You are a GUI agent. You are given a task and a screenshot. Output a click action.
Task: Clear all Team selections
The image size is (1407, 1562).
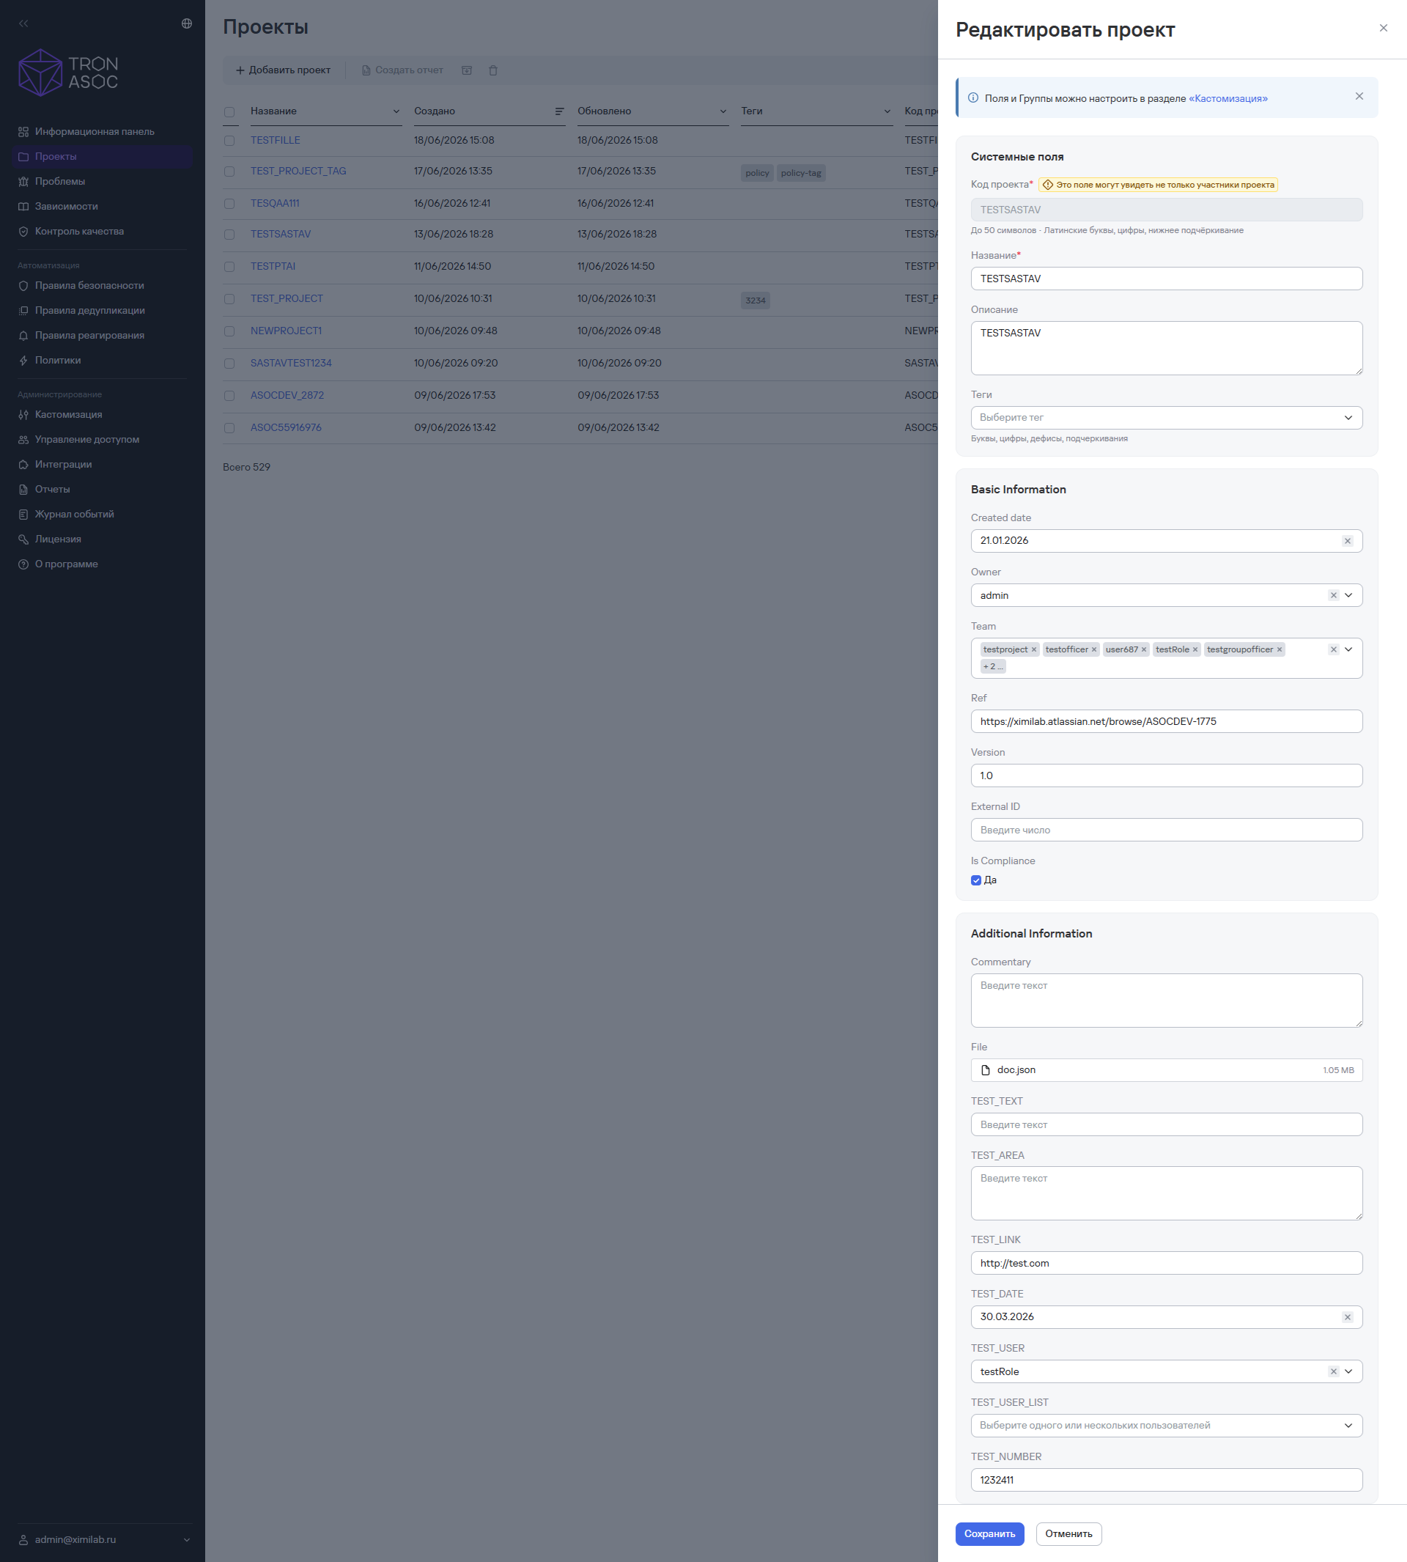[x=1333, y=649]
